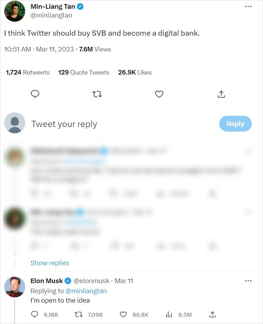
Task: Share Elon Musk's reply via the upload icon
Action: tap(212, 315)
